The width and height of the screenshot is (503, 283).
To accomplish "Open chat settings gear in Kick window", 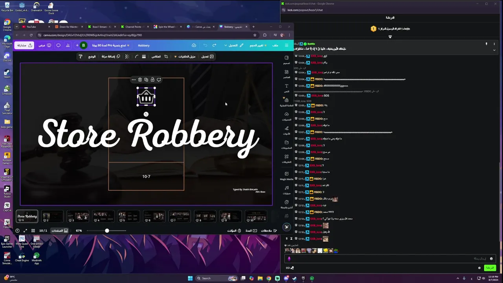I will 479,268.
